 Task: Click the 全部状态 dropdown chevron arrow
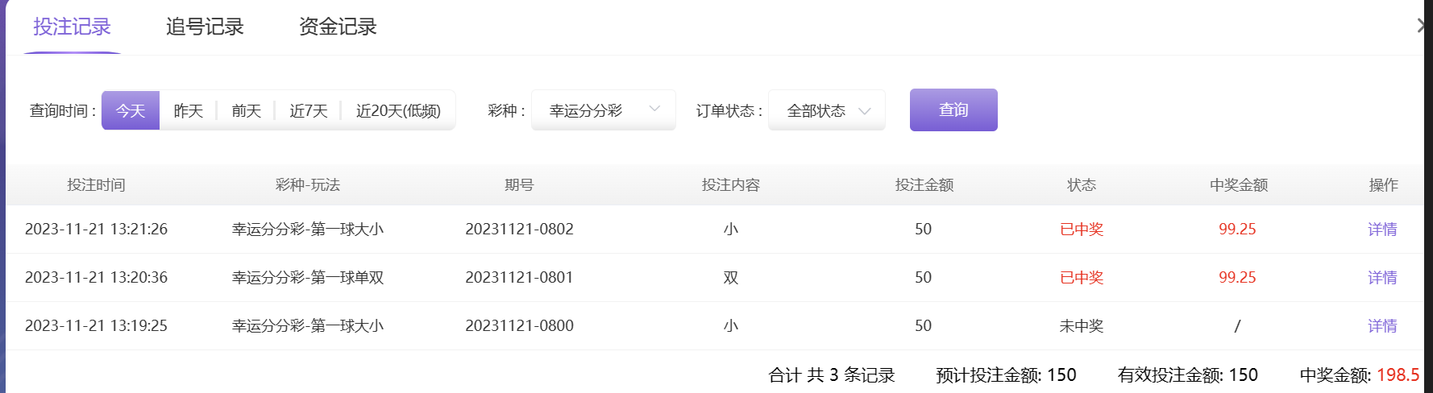coord(865,111)
